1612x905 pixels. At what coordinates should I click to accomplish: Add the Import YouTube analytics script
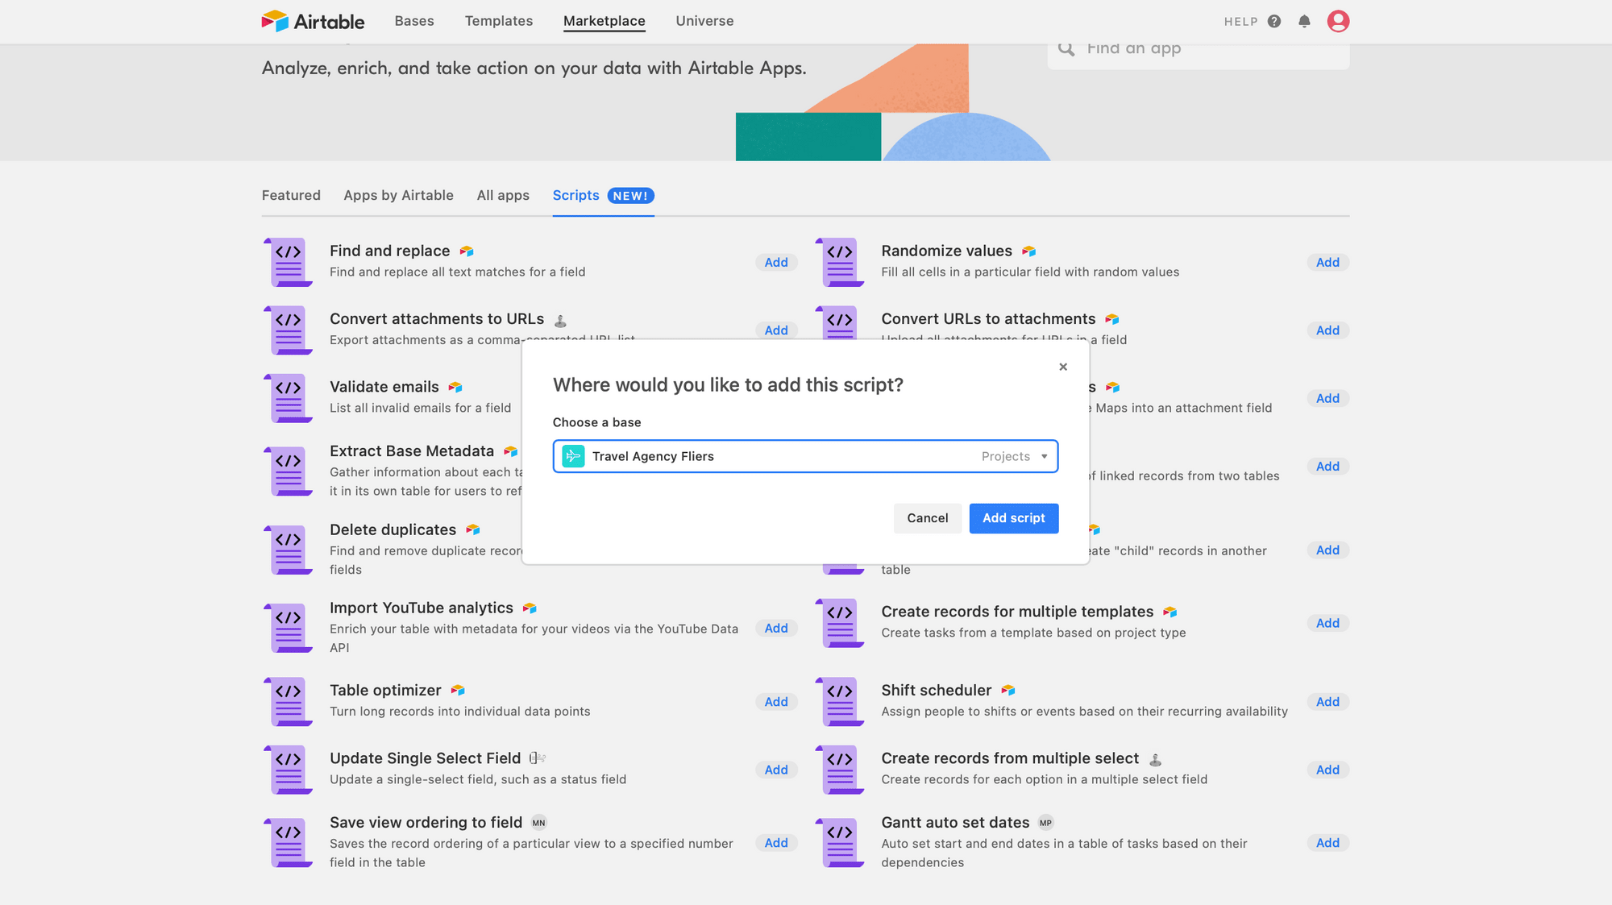click(x=776, y=629)
